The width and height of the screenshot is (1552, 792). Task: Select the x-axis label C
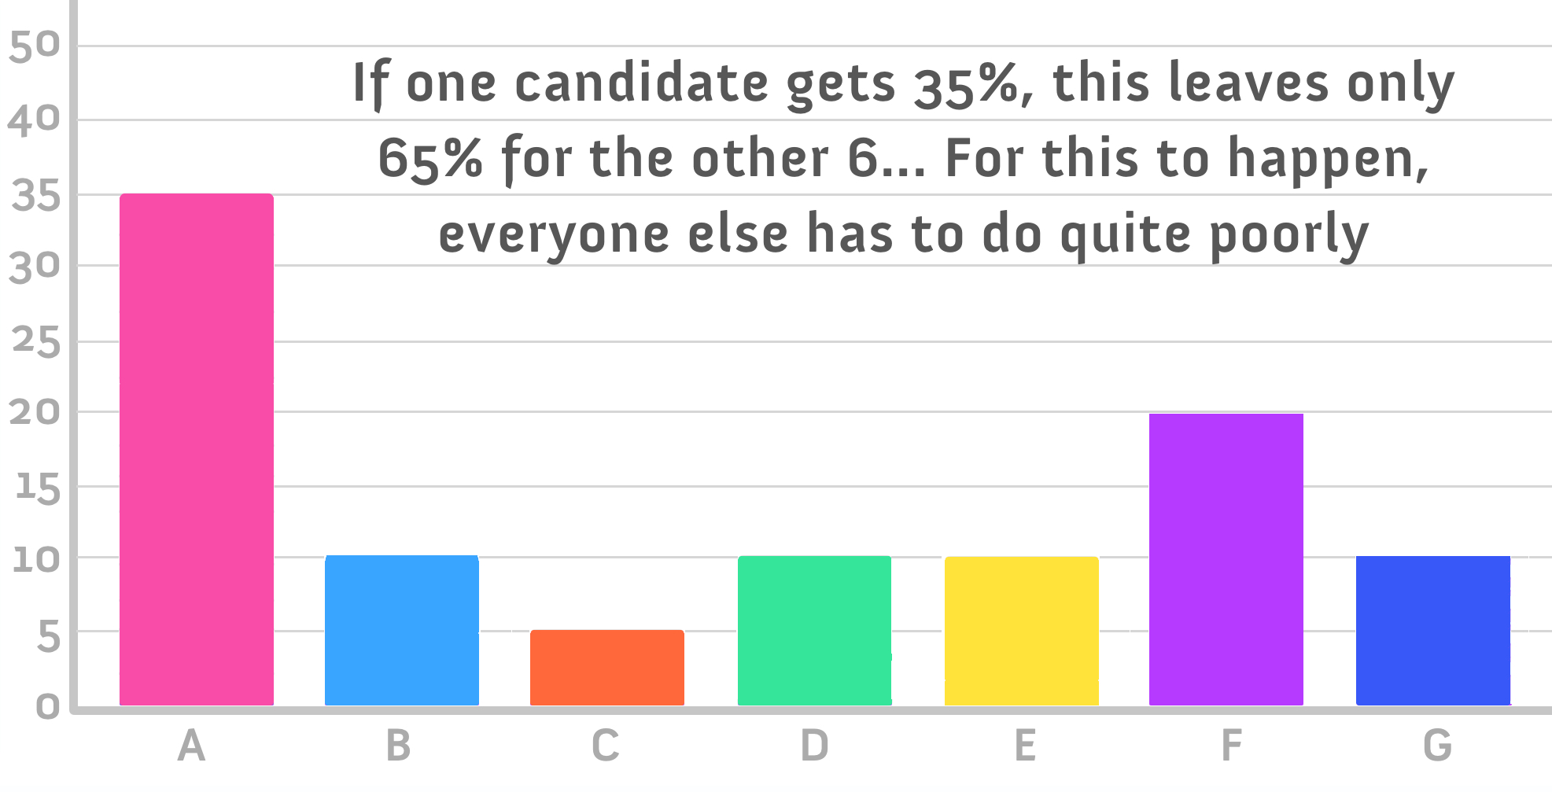point(606,746)
